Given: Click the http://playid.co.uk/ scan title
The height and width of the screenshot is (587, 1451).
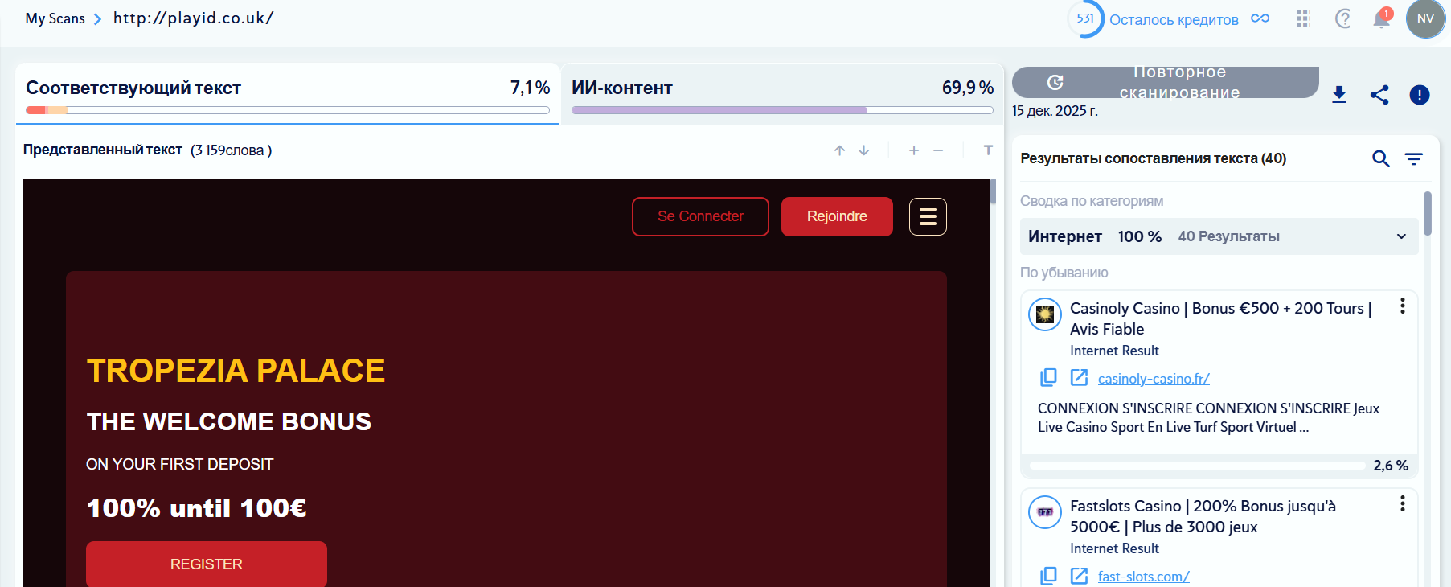Looking at the screenshot, I should tap(194, 18).
